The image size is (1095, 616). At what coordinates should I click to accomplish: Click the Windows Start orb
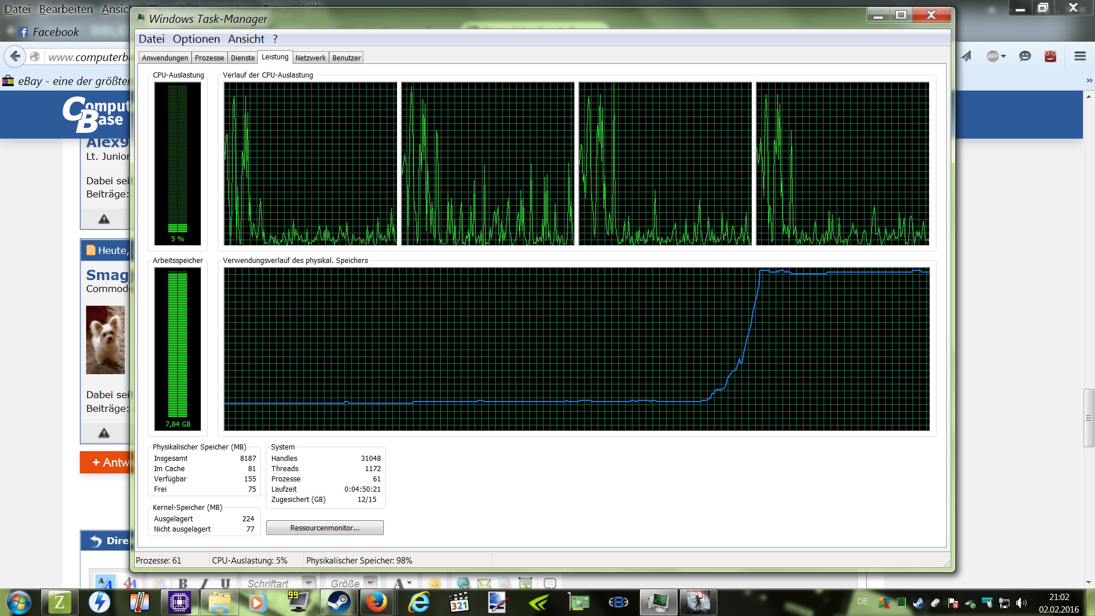[18, 602]
